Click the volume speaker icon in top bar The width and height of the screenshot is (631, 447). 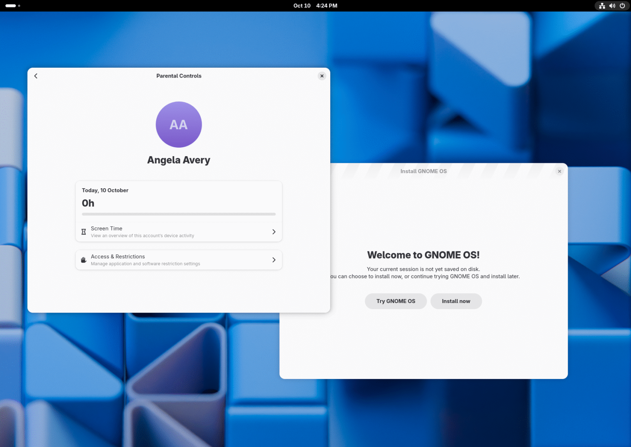click(612, 6)
